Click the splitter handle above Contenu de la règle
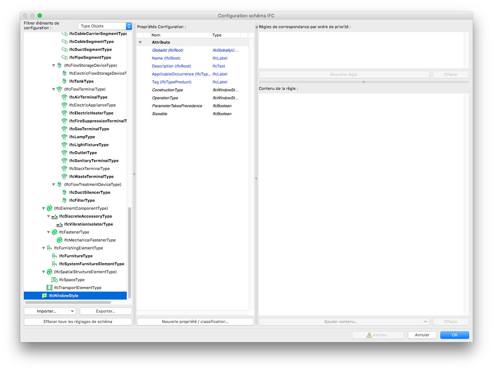This screenshot has height=371, width=493. coord(364,82)
